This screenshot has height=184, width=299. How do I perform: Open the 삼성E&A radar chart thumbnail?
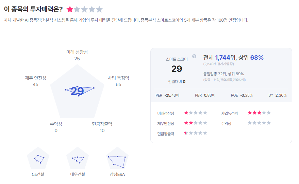(x=118, y=158)
